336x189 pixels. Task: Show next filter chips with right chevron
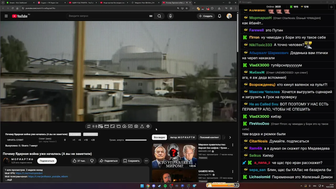(230, 137)
